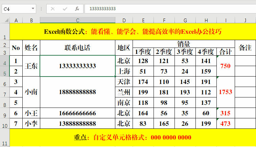The height and width of the screenshot is (147, 256).
Task: Click the region cell '天津'
Action: [x=124, y=82]
